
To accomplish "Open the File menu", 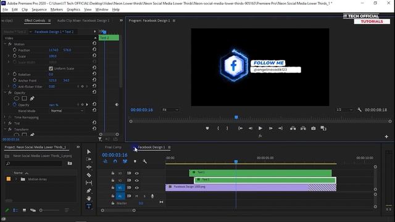I will point(5,10).
